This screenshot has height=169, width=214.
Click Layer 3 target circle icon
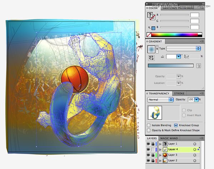pos(195,155)
